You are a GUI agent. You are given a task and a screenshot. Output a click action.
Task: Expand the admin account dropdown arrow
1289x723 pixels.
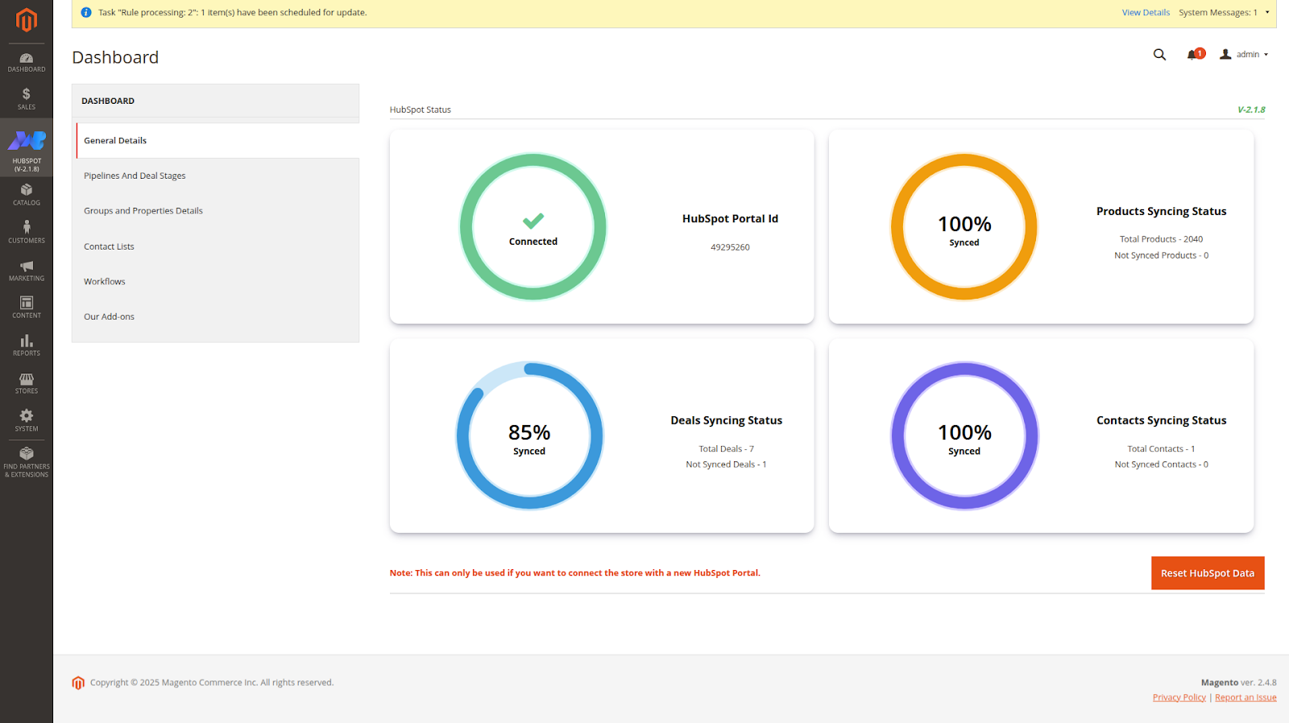1266,55
